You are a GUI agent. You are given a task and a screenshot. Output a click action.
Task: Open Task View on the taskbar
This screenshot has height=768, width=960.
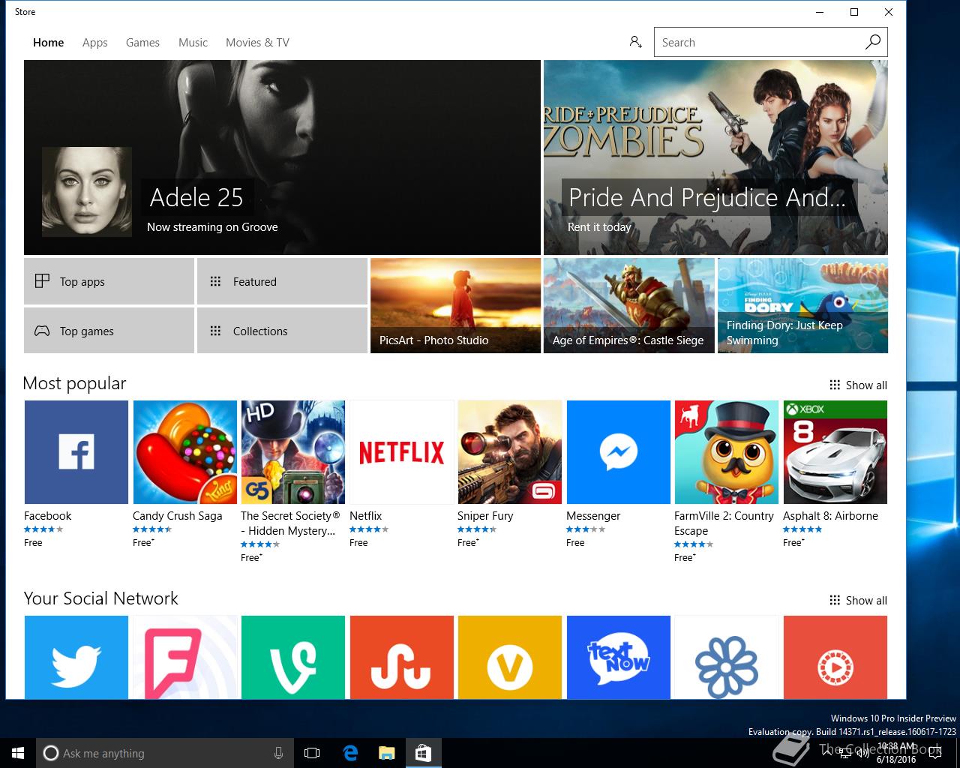click(312, 753)
